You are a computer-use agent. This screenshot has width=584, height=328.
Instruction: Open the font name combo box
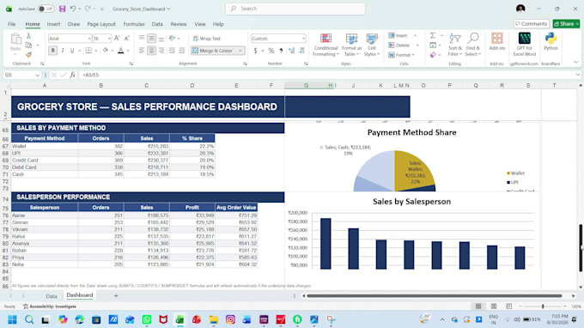[x=70, y=39]
